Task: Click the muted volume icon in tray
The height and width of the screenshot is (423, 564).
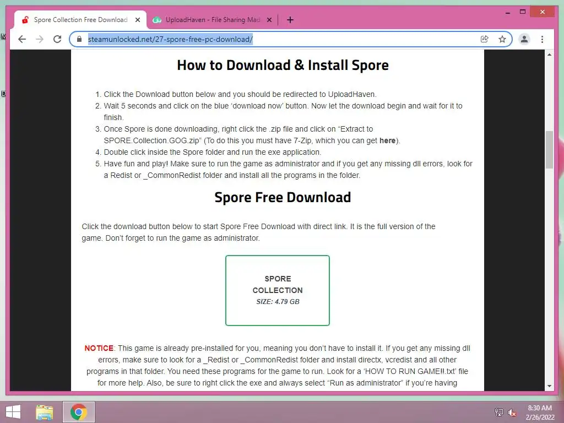Action: (512, 413)
